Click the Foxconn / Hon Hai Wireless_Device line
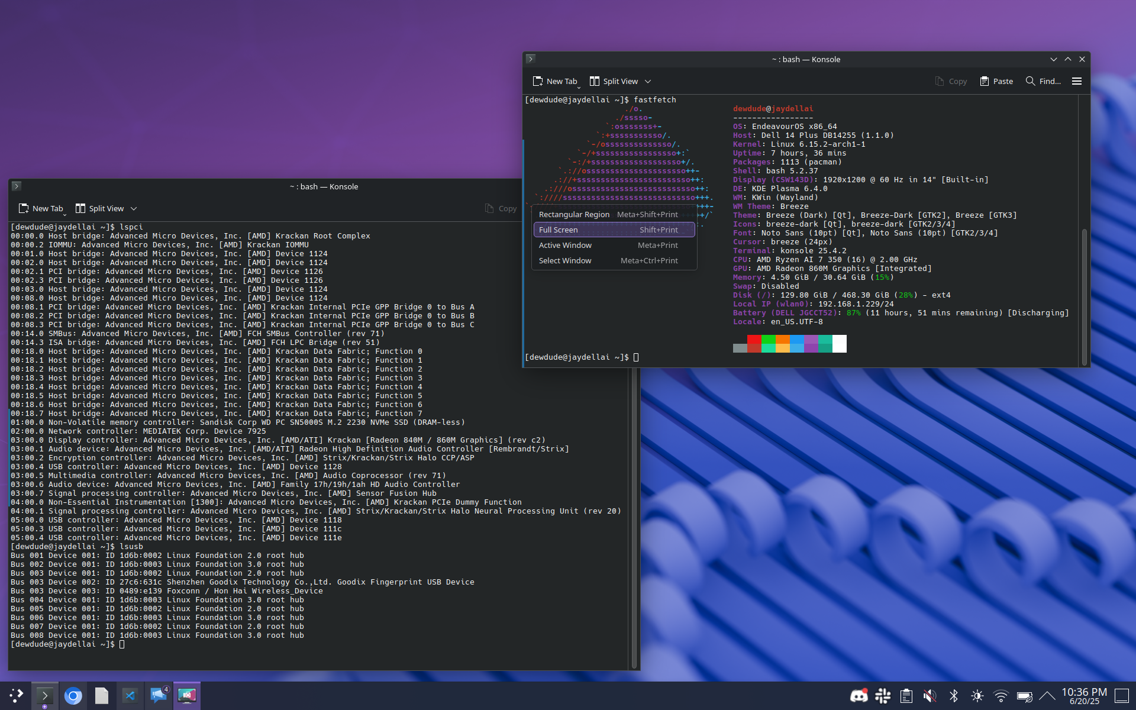This screenshot has width=1136, height=710. pos(167,591)
